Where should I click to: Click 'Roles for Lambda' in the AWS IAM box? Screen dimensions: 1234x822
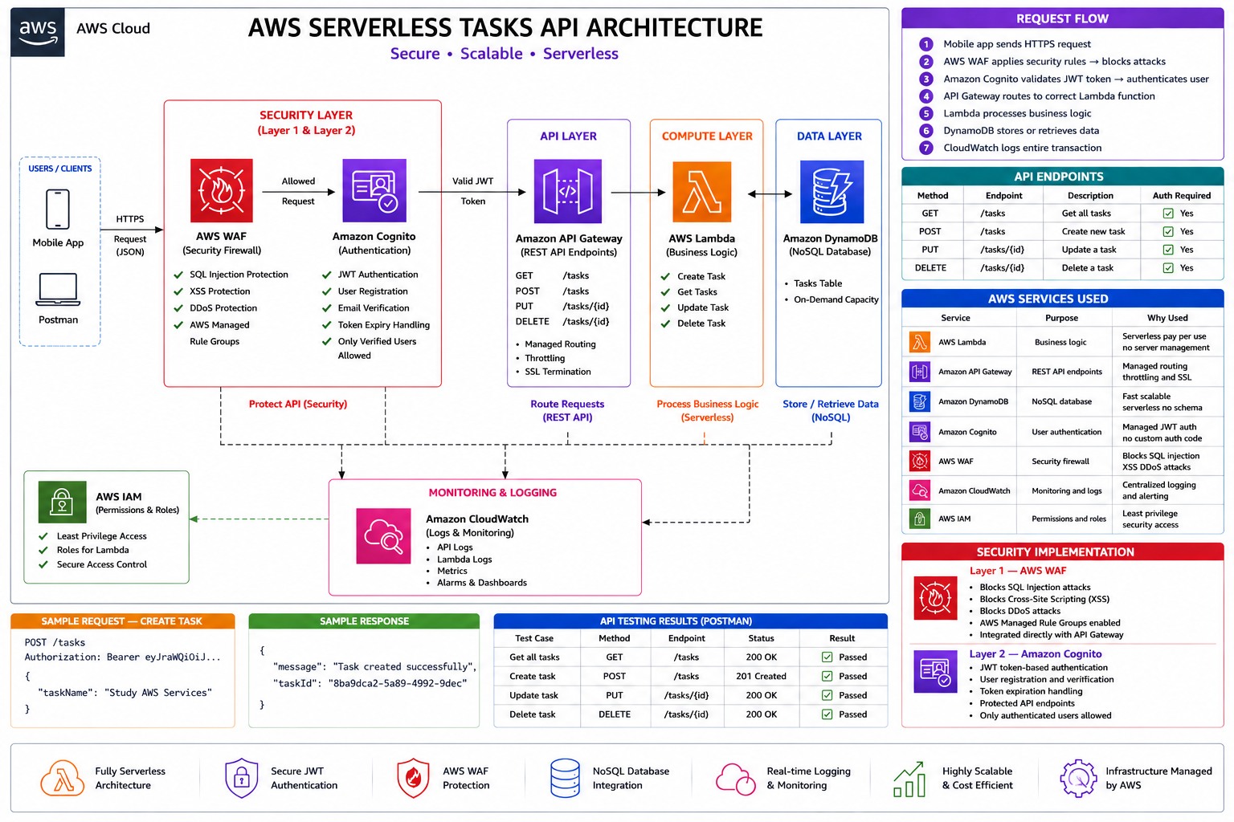click(92, 550)
